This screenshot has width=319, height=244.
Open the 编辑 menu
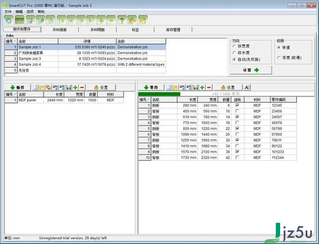tap(19, 12)
